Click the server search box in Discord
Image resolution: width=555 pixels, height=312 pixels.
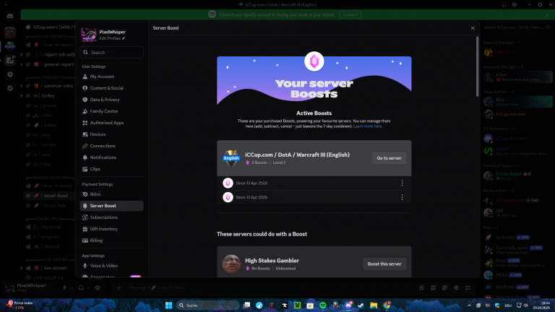(517, 27)
